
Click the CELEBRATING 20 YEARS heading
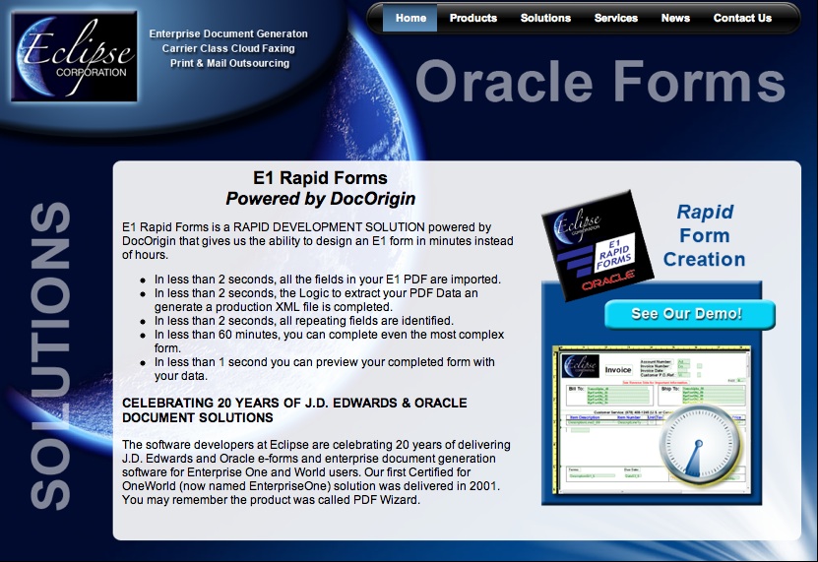[294, 410]
